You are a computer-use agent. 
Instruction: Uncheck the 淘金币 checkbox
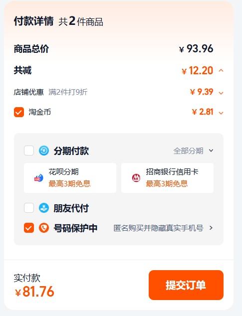pyautogui.click(x=19, y=112)
